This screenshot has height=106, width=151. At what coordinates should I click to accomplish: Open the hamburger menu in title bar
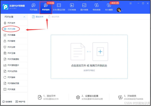[131, 3]
